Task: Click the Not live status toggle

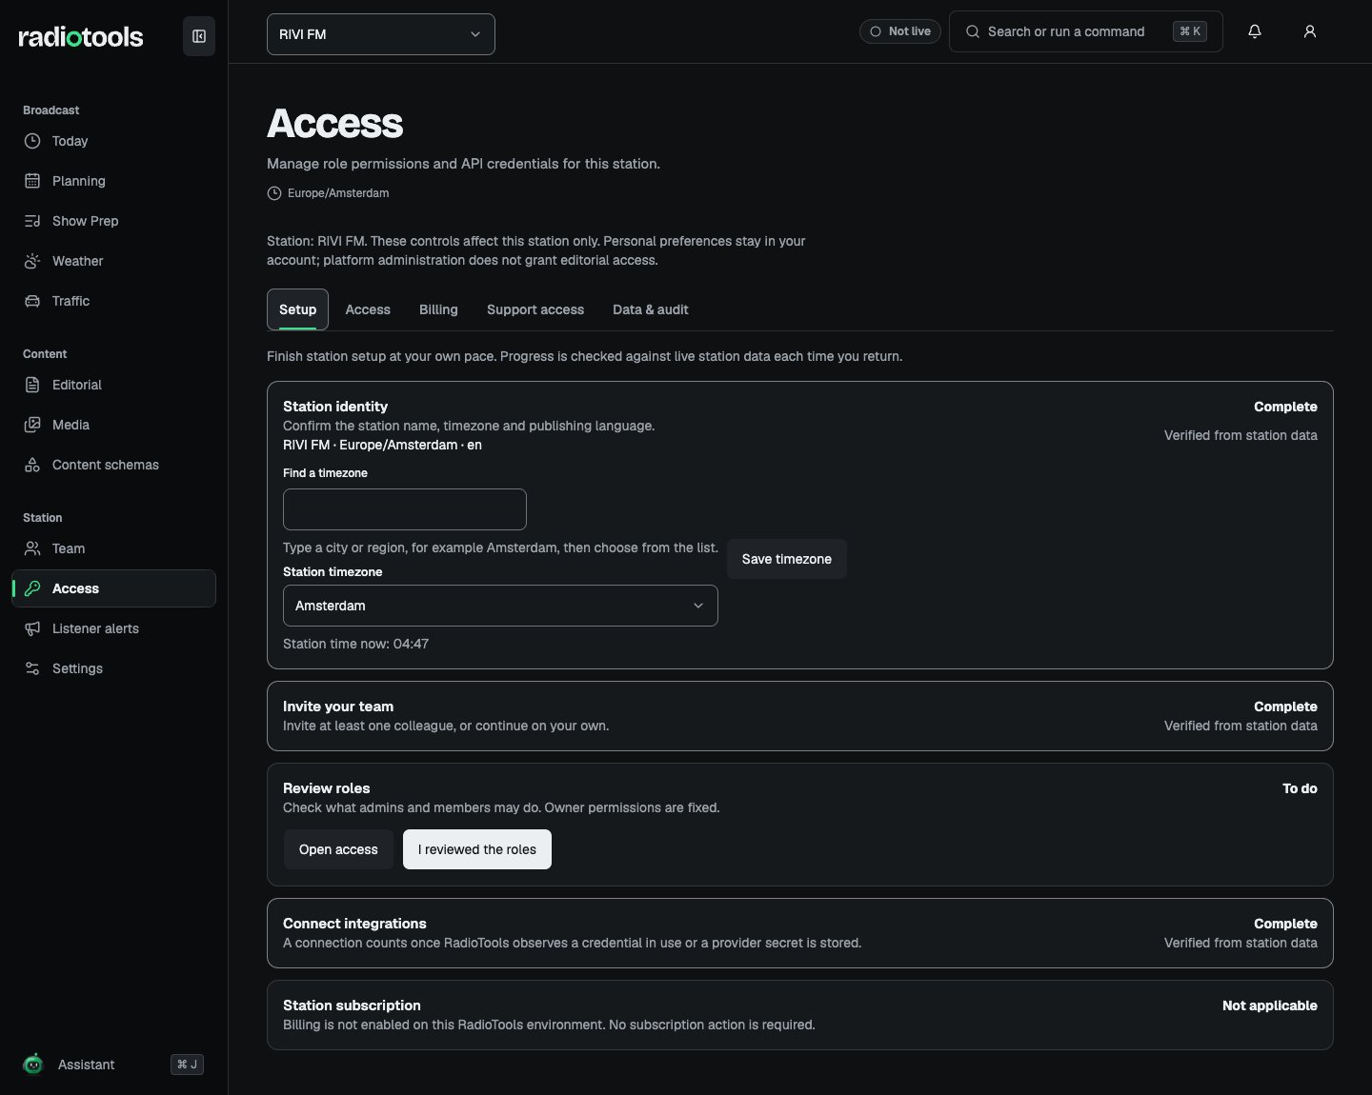Action: pos(900,31)
